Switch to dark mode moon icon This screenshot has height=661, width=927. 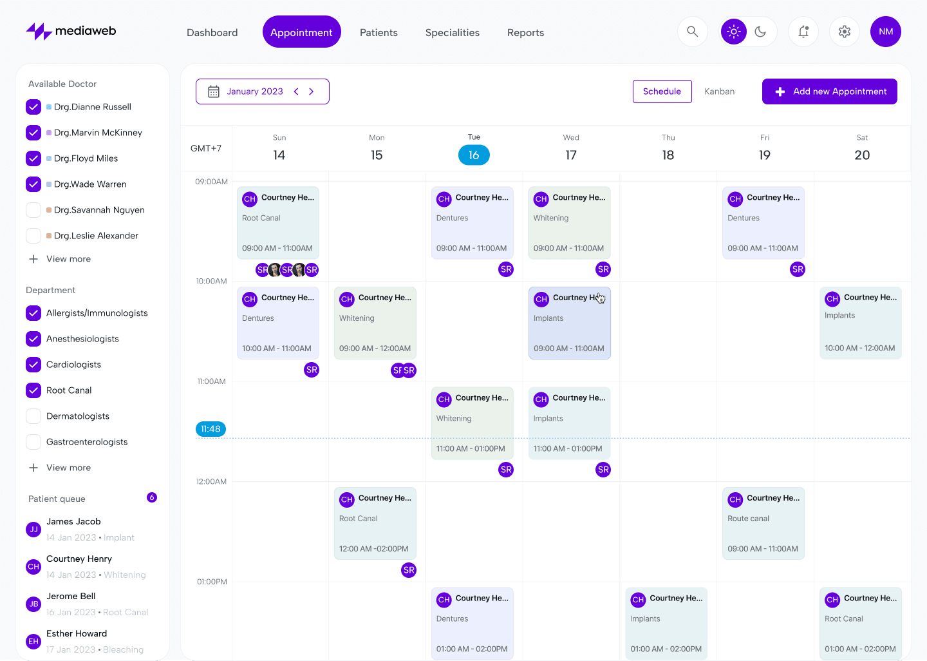click(760, 32)
